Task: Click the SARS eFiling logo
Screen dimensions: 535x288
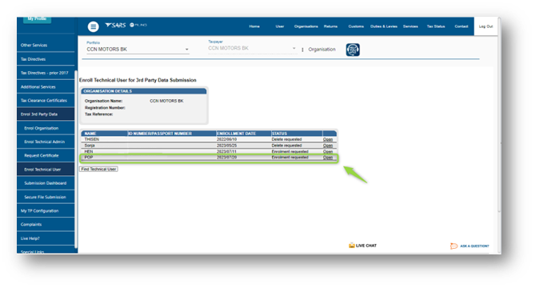Action: (x=126, y=25)
